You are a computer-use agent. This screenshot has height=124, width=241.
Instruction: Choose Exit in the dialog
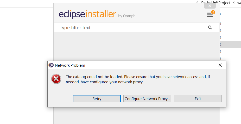(x=198, y=99)
